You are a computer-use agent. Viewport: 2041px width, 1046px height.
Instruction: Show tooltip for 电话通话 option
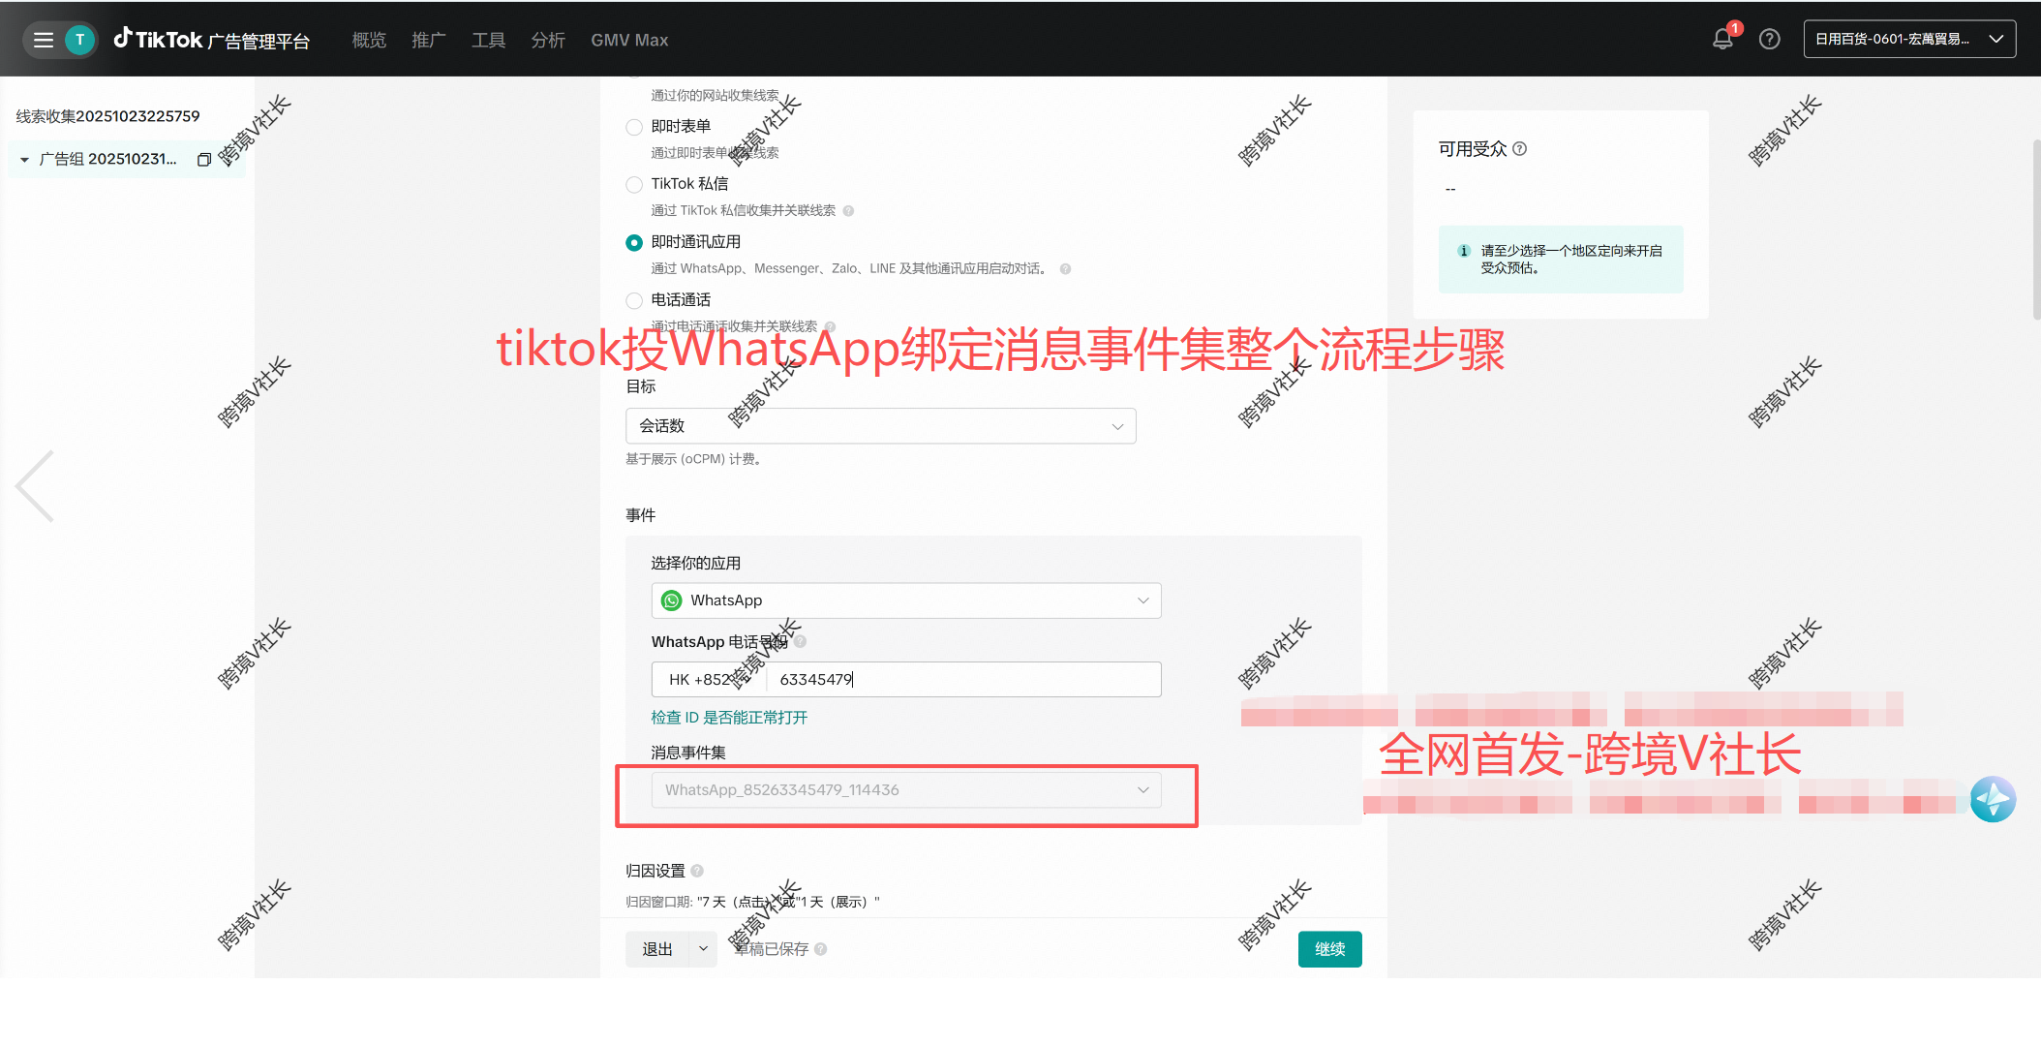[x=830, y=326]
